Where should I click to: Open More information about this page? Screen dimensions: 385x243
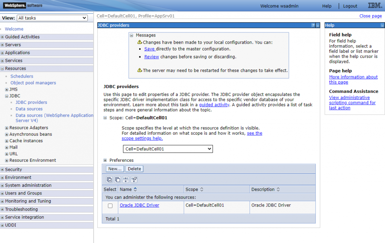(x=353, y=80)
